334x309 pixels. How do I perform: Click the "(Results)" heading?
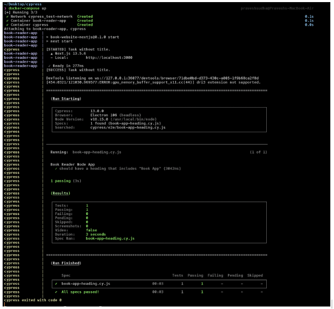[x=60, y=193]
